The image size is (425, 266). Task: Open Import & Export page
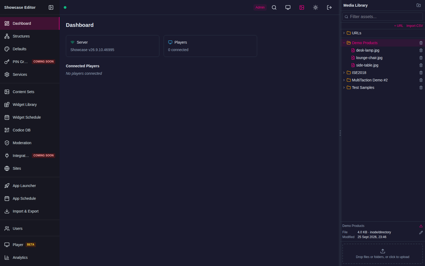pyautogui.click(x=30, y=211)
